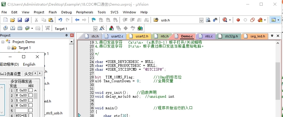Viewport: 283px width, 117px height.
Task: Open the Target 1 selection dropdown
Action: pos(95,29)
